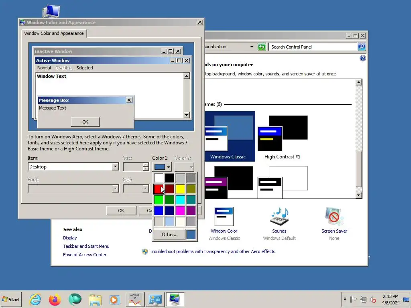
Task: Open Windows Explorer folder icon on taskbar
Action: [95, 299]
